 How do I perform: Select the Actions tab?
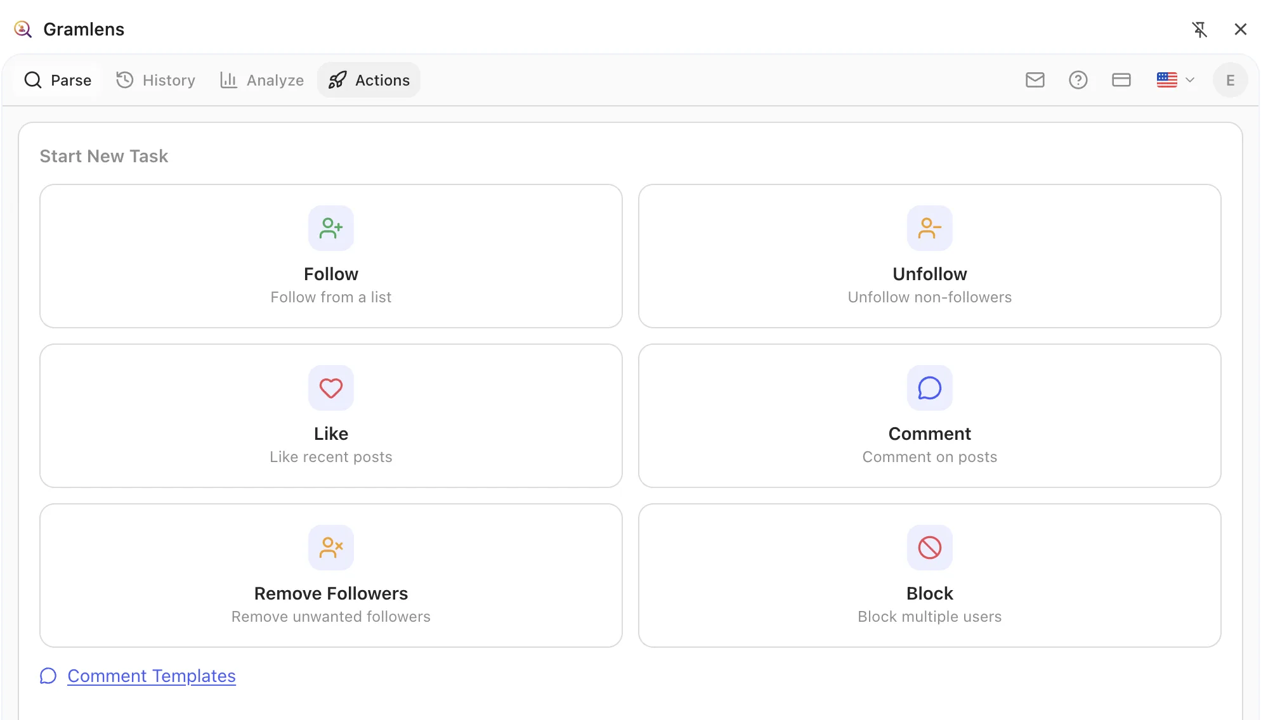(368, 80)
